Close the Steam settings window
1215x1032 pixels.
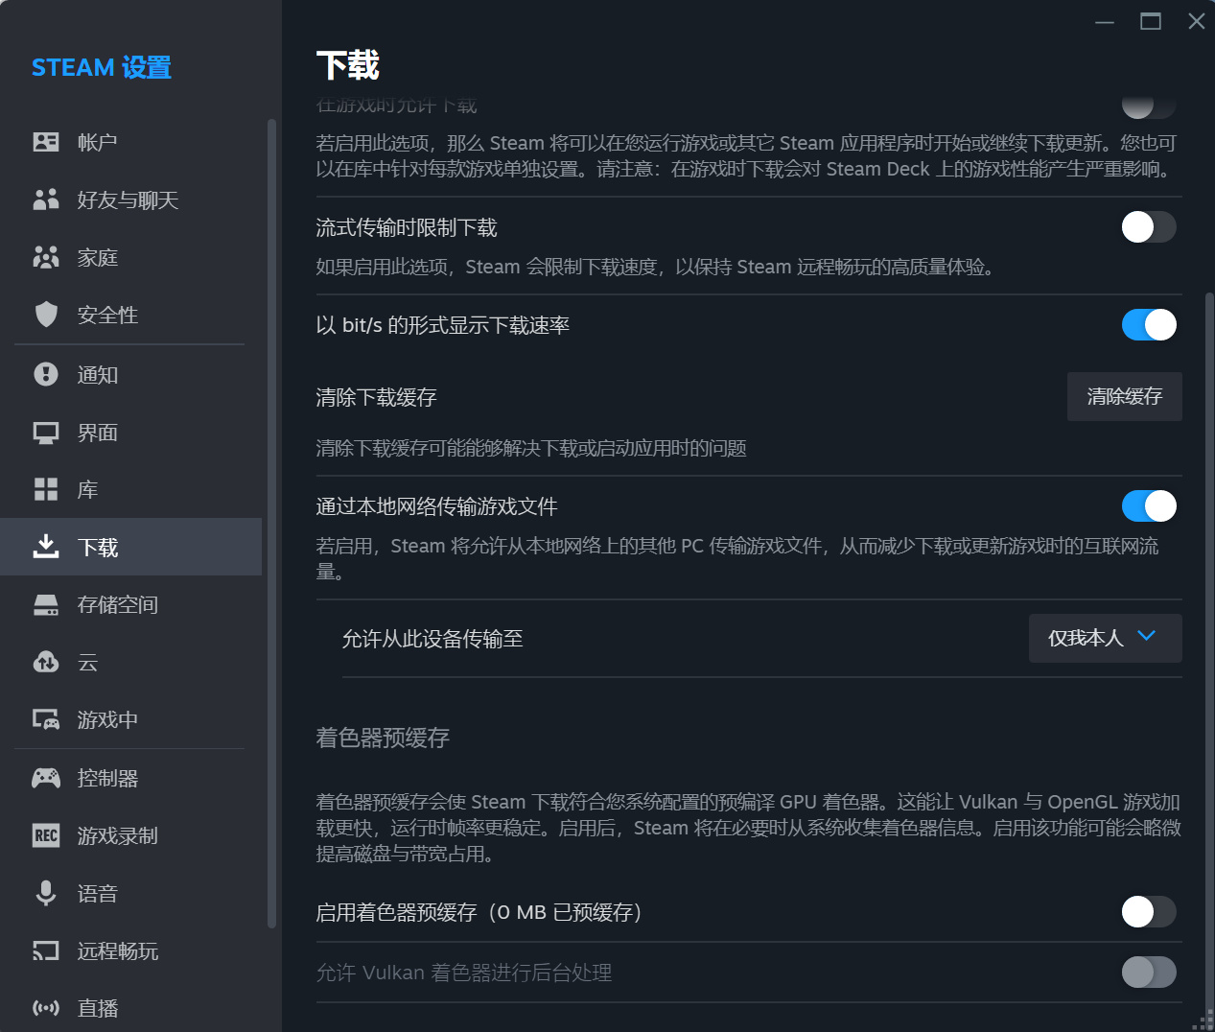click(x=1197, y=21)
